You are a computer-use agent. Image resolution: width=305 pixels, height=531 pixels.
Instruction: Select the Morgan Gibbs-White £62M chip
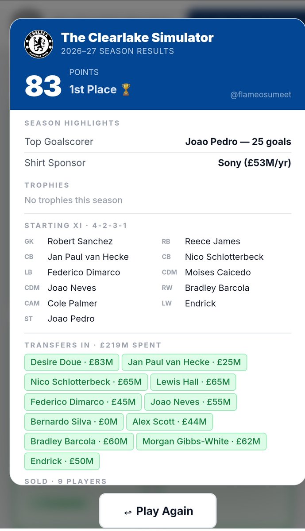[201, 442]
